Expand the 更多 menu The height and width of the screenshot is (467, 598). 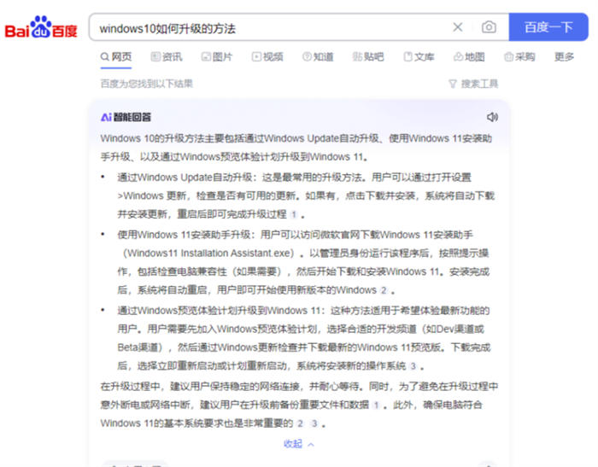(x=564, y=57)
